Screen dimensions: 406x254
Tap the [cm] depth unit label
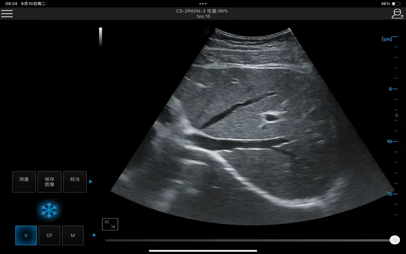coord(387,39)
